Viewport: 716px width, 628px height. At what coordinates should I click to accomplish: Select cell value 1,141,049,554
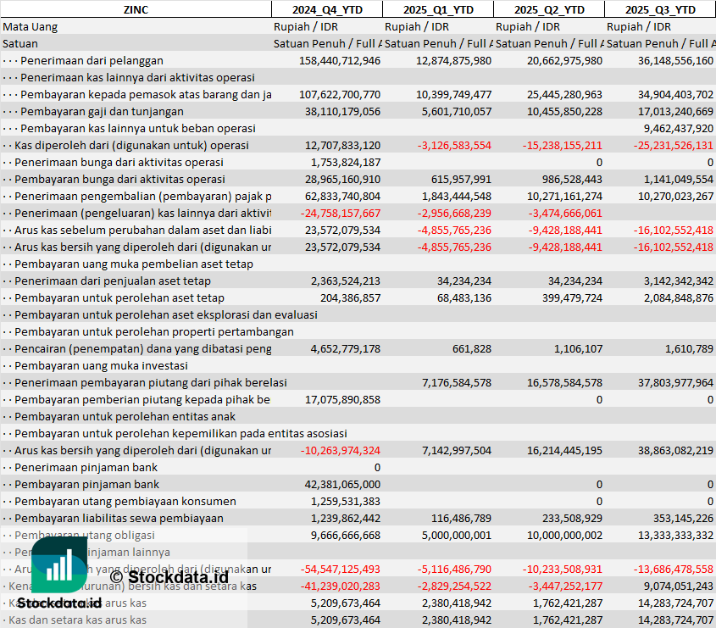(x=679, y=179)
